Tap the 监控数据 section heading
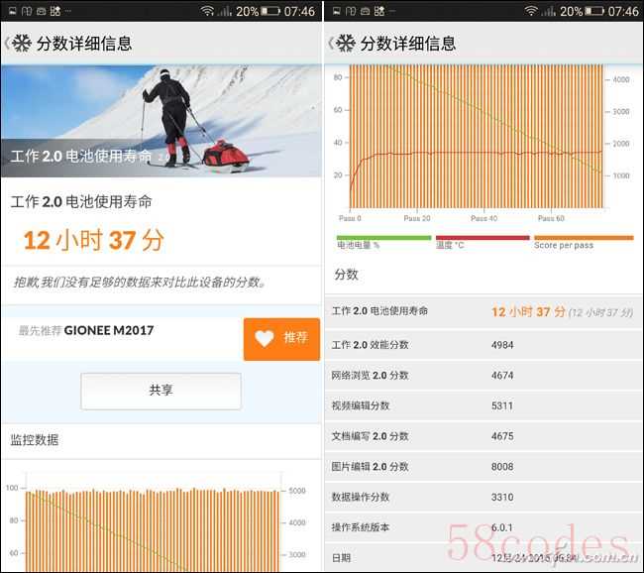This screenshot has height=573, width=644. (x=35, y=440)
